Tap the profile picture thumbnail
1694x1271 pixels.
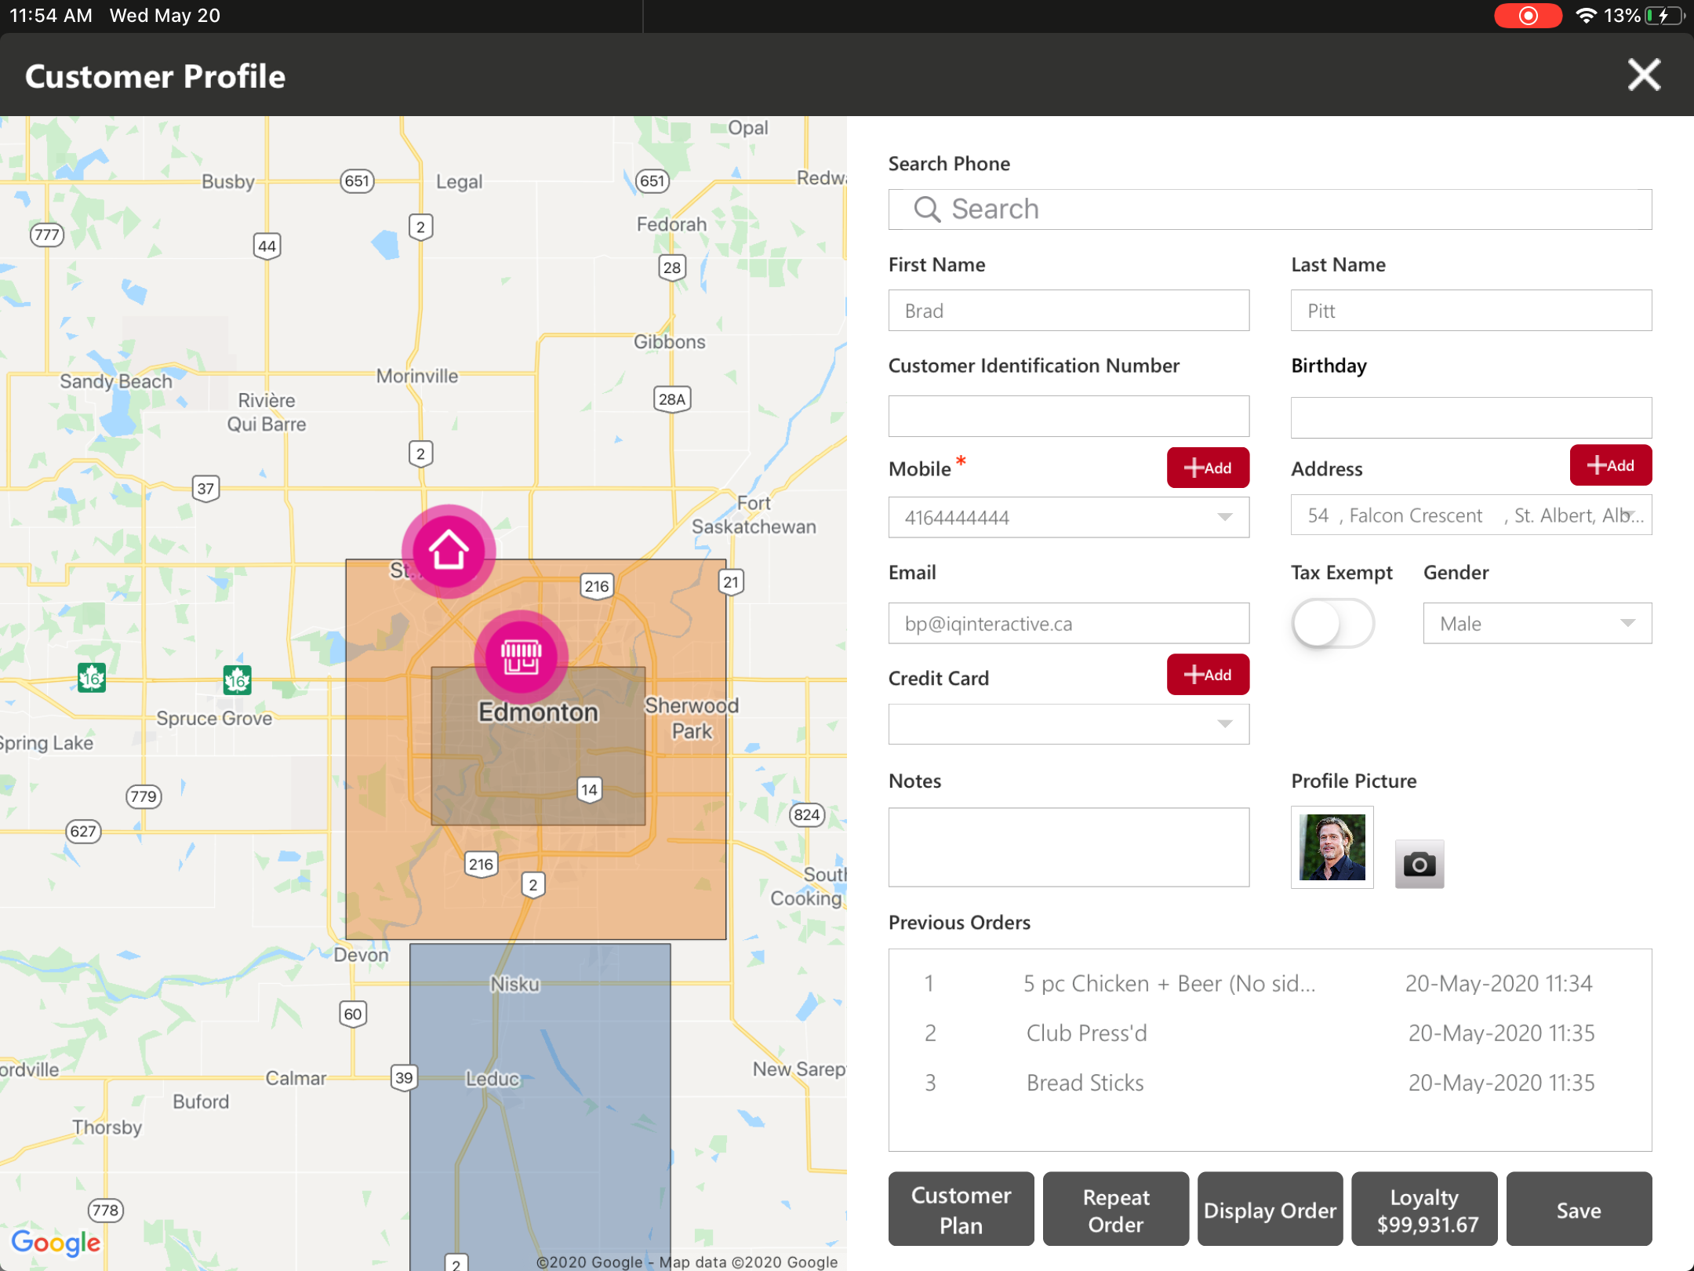coord(1332,847)
